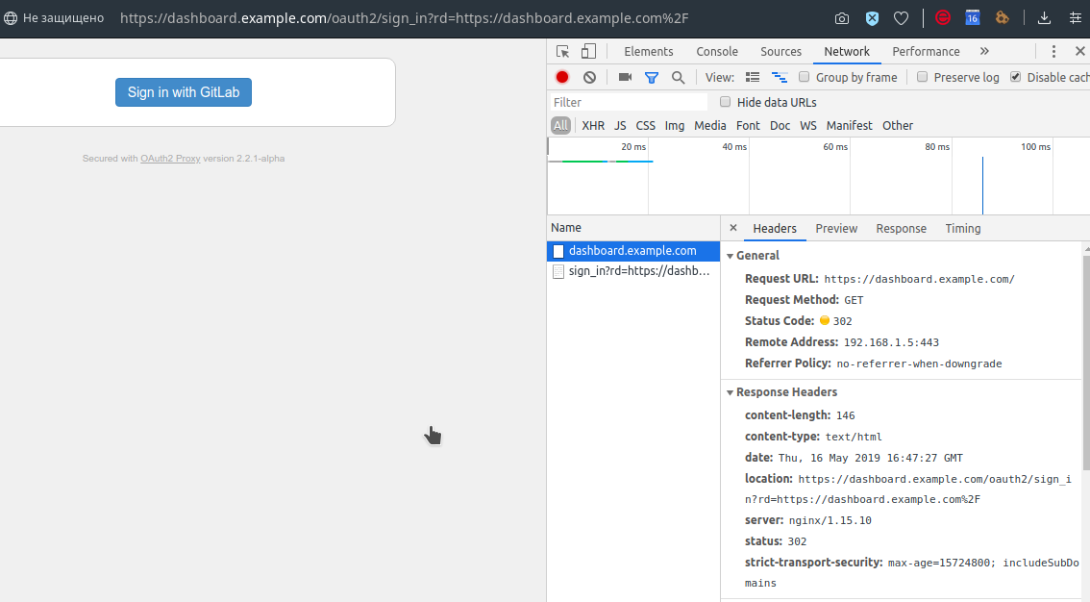
Task: Switch to large request rows view
Action: tap(753, 77)
